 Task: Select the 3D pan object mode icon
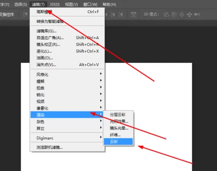(x=182, y=15)
